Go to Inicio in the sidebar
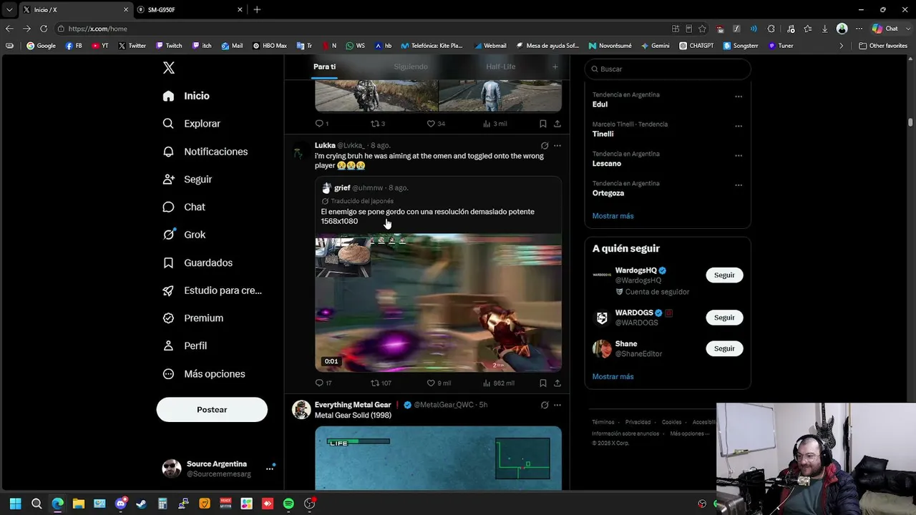The image size is (916, 515). 186,96
